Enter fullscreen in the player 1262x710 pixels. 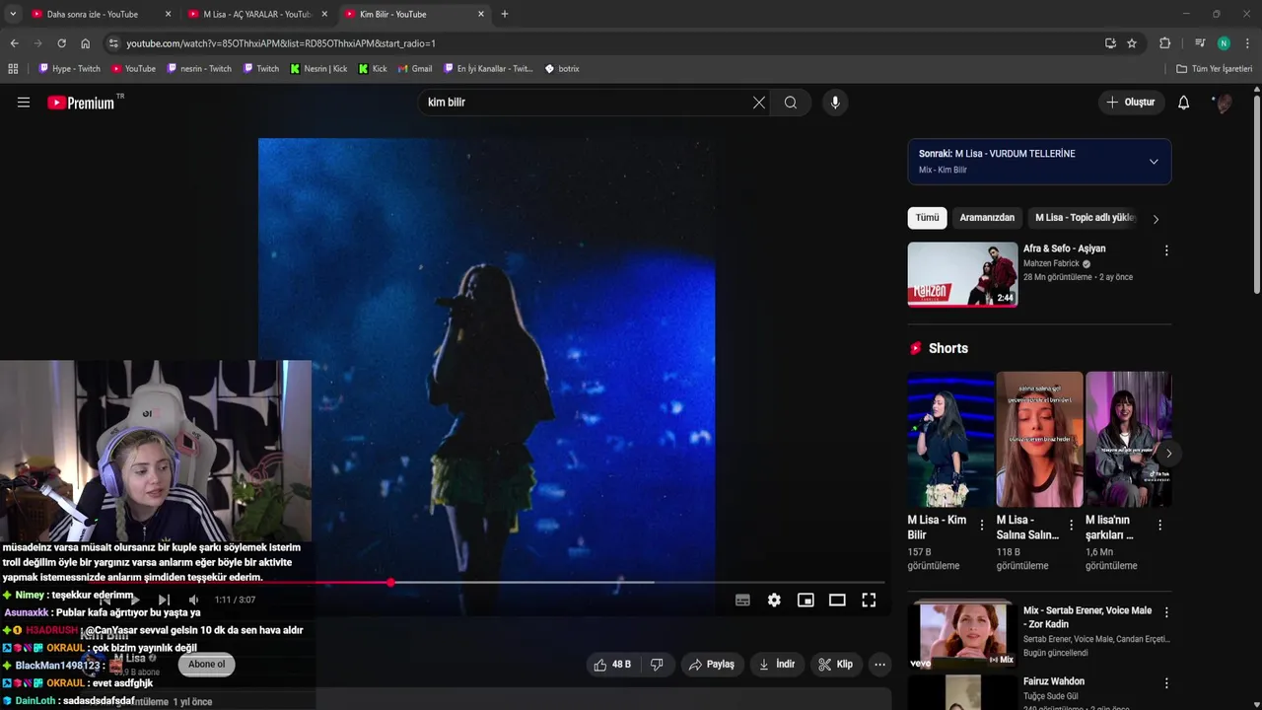(869, 600)
